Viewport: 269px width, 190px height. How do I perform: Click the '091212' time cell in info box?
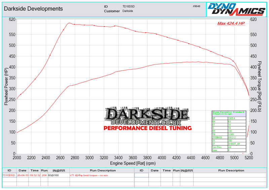click(x=232, y=138)
